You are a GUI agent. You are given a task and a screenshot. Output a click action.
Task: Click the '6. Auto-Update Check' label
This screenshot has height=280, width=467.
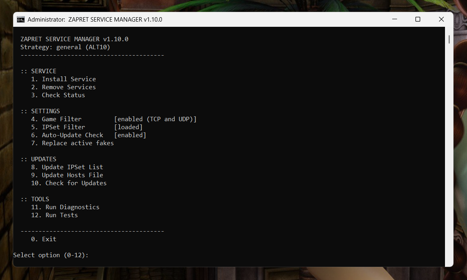(67, 135)
